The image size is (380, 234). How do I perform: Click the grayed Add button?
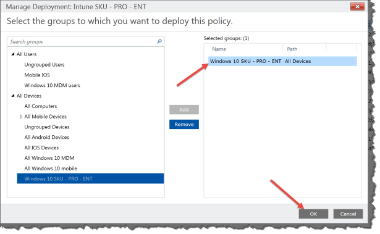184,109
